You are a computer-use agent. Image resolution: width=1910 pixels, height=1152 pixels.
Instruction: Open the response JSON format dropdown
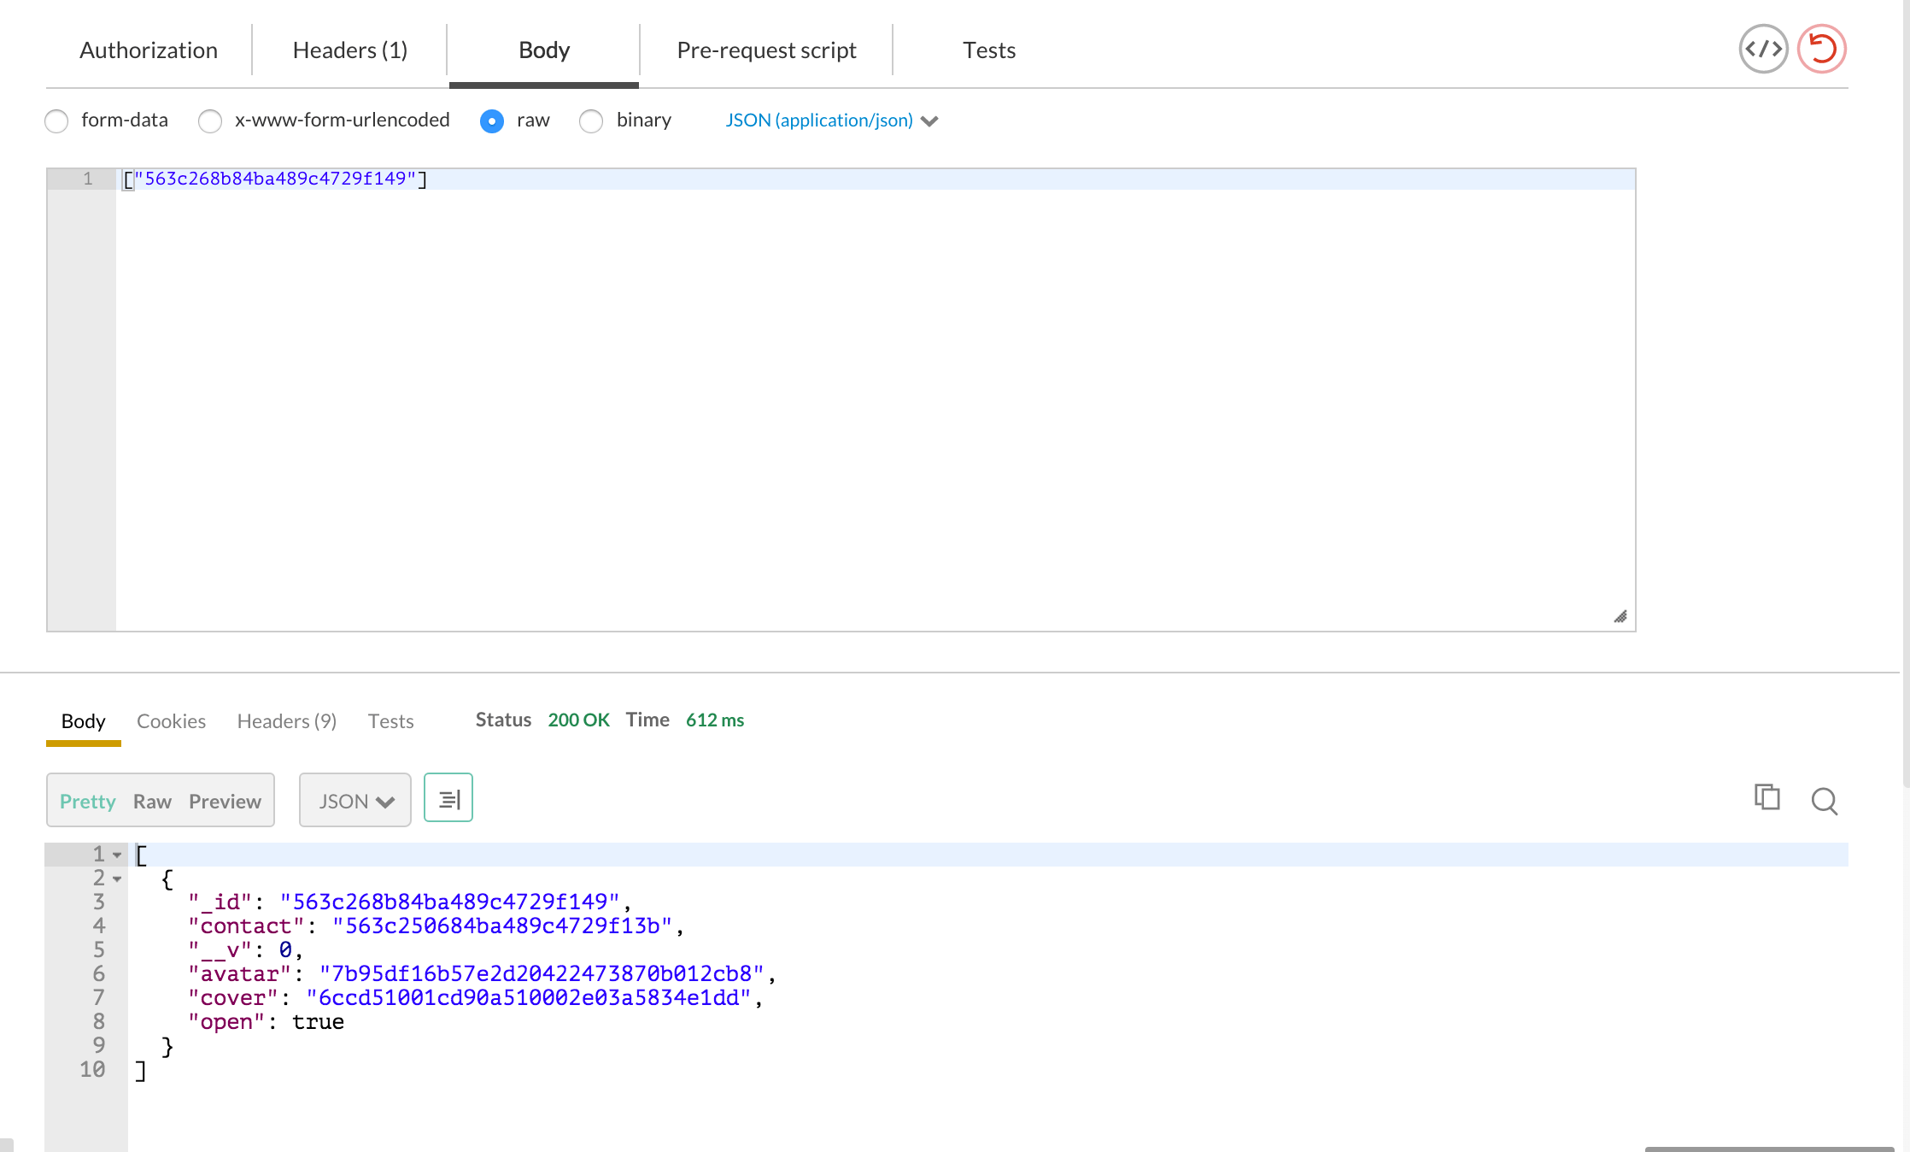point(355,801)
